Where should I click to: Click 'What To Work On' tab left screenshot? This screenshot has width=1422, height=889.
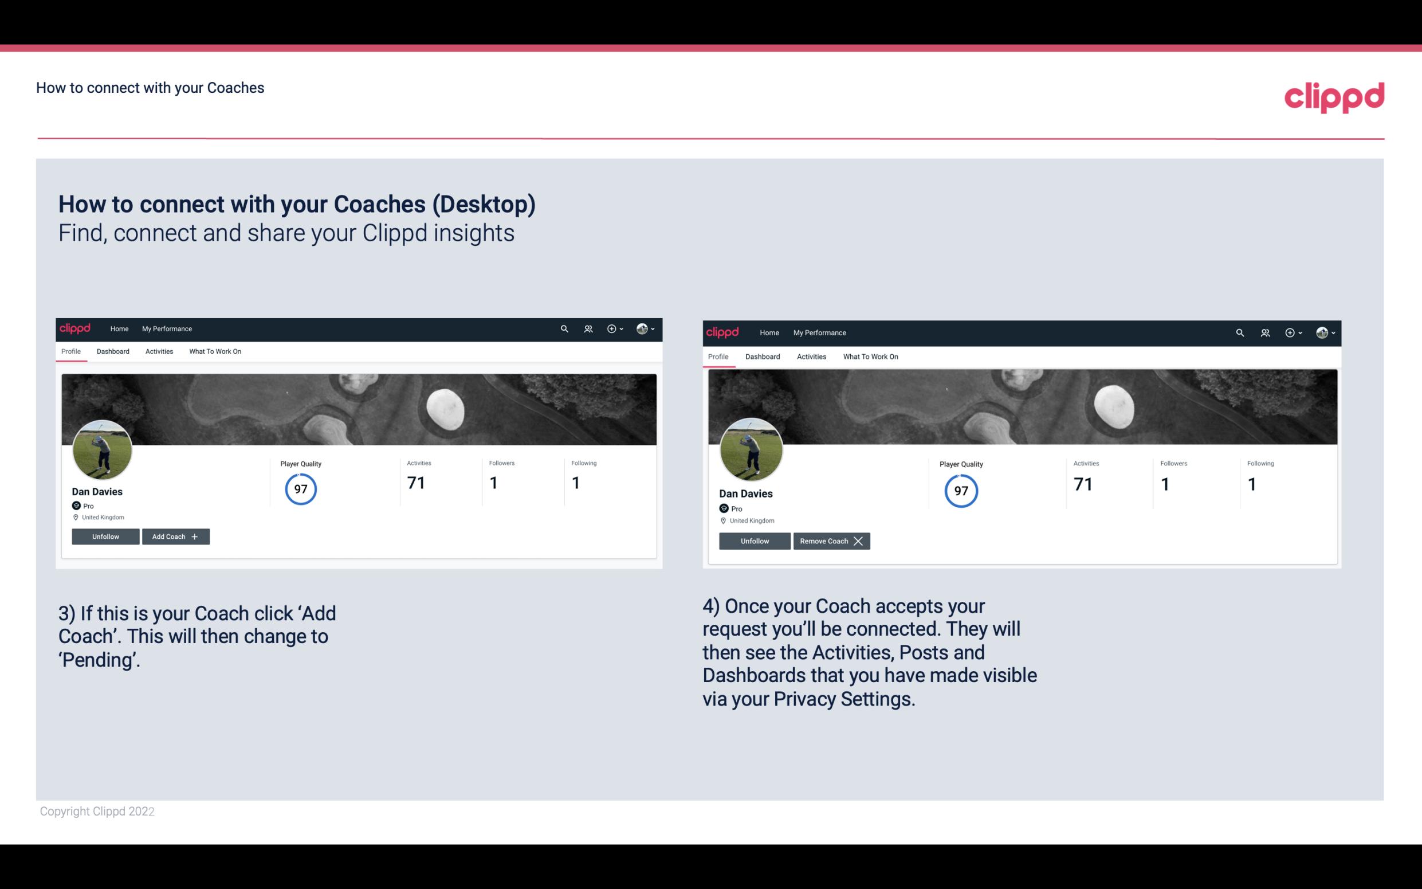pos(214,350)
